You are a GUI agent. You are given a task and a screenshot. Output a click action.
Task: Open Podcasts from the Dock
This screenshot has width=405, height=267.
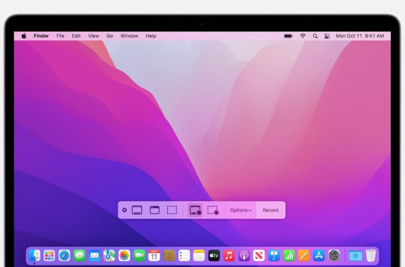pos(244,255)
